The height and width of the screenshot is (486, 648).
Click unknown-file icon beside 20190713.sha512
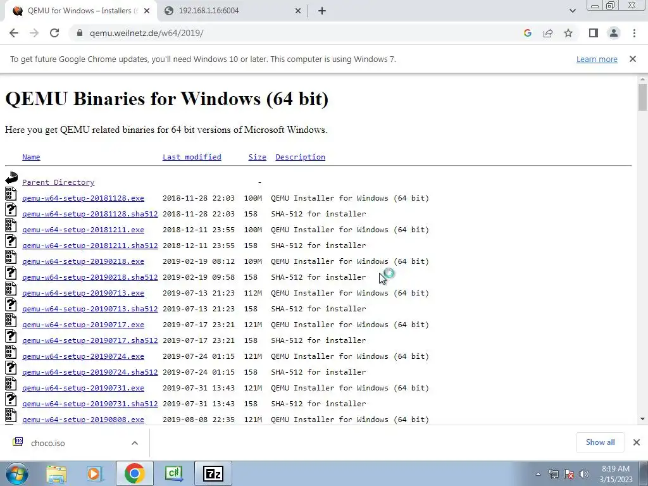tap(11, 304)
